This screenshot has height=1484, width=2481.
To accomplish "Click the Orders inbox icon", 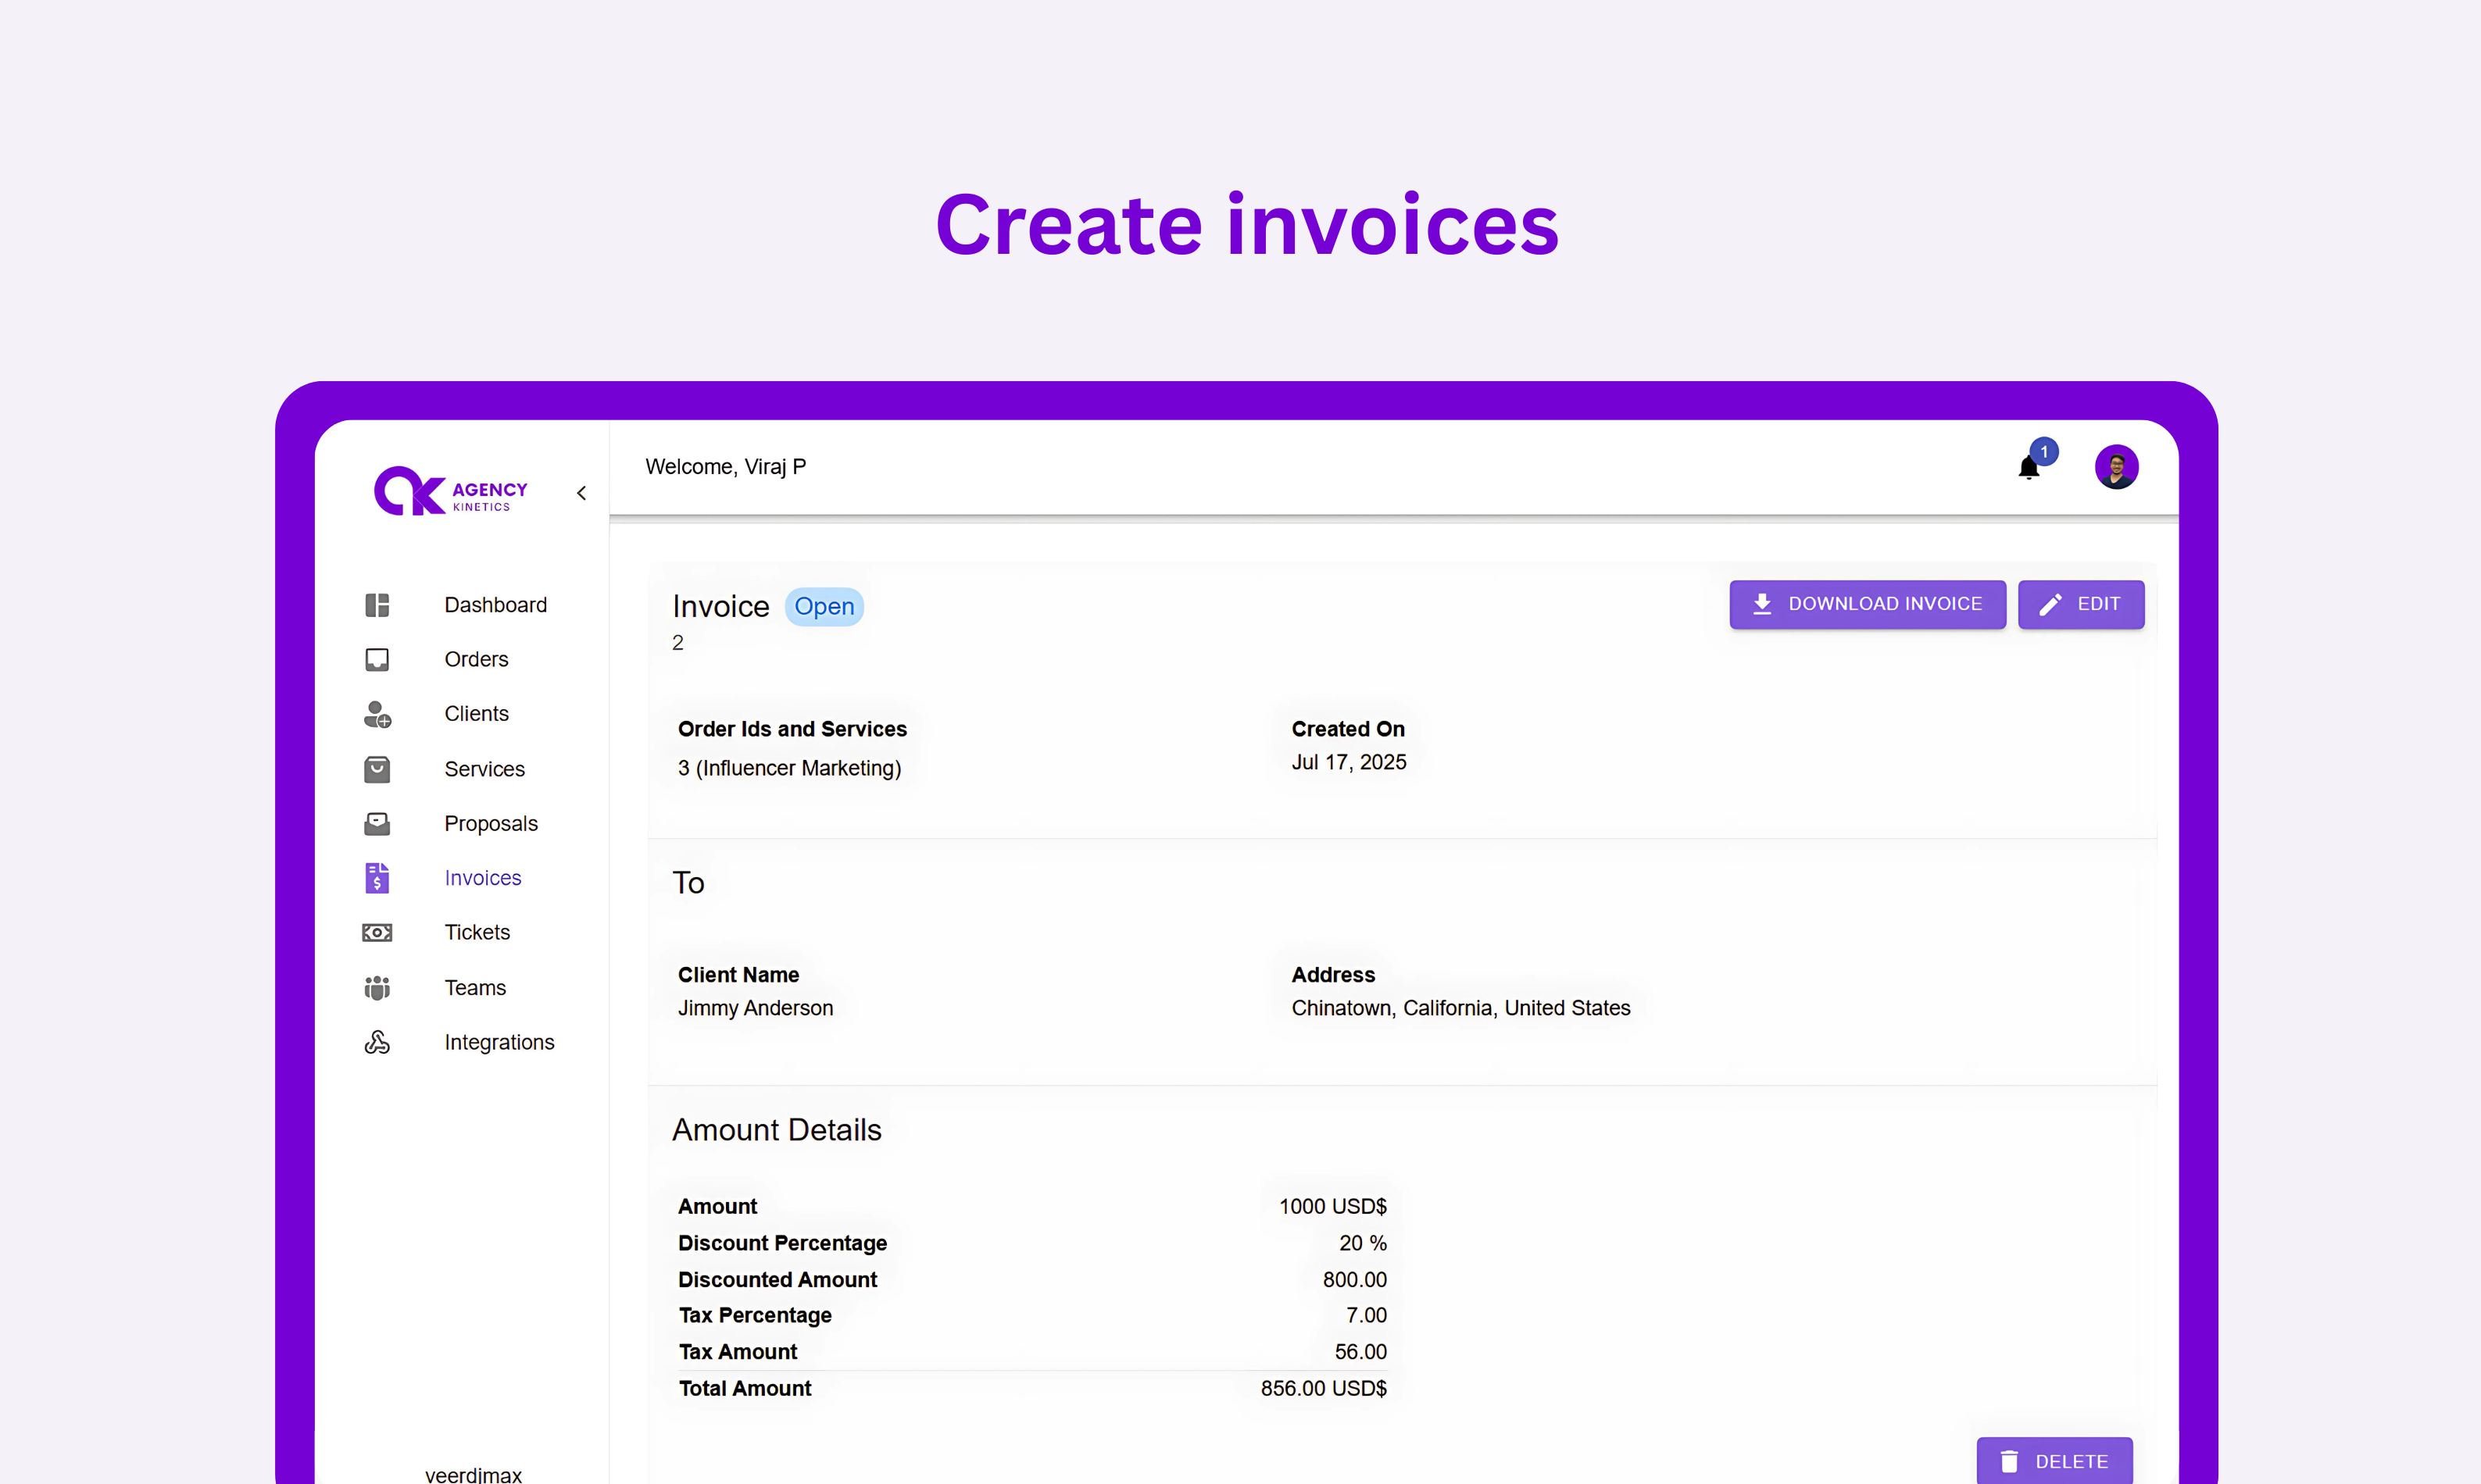I will [377, 659].
